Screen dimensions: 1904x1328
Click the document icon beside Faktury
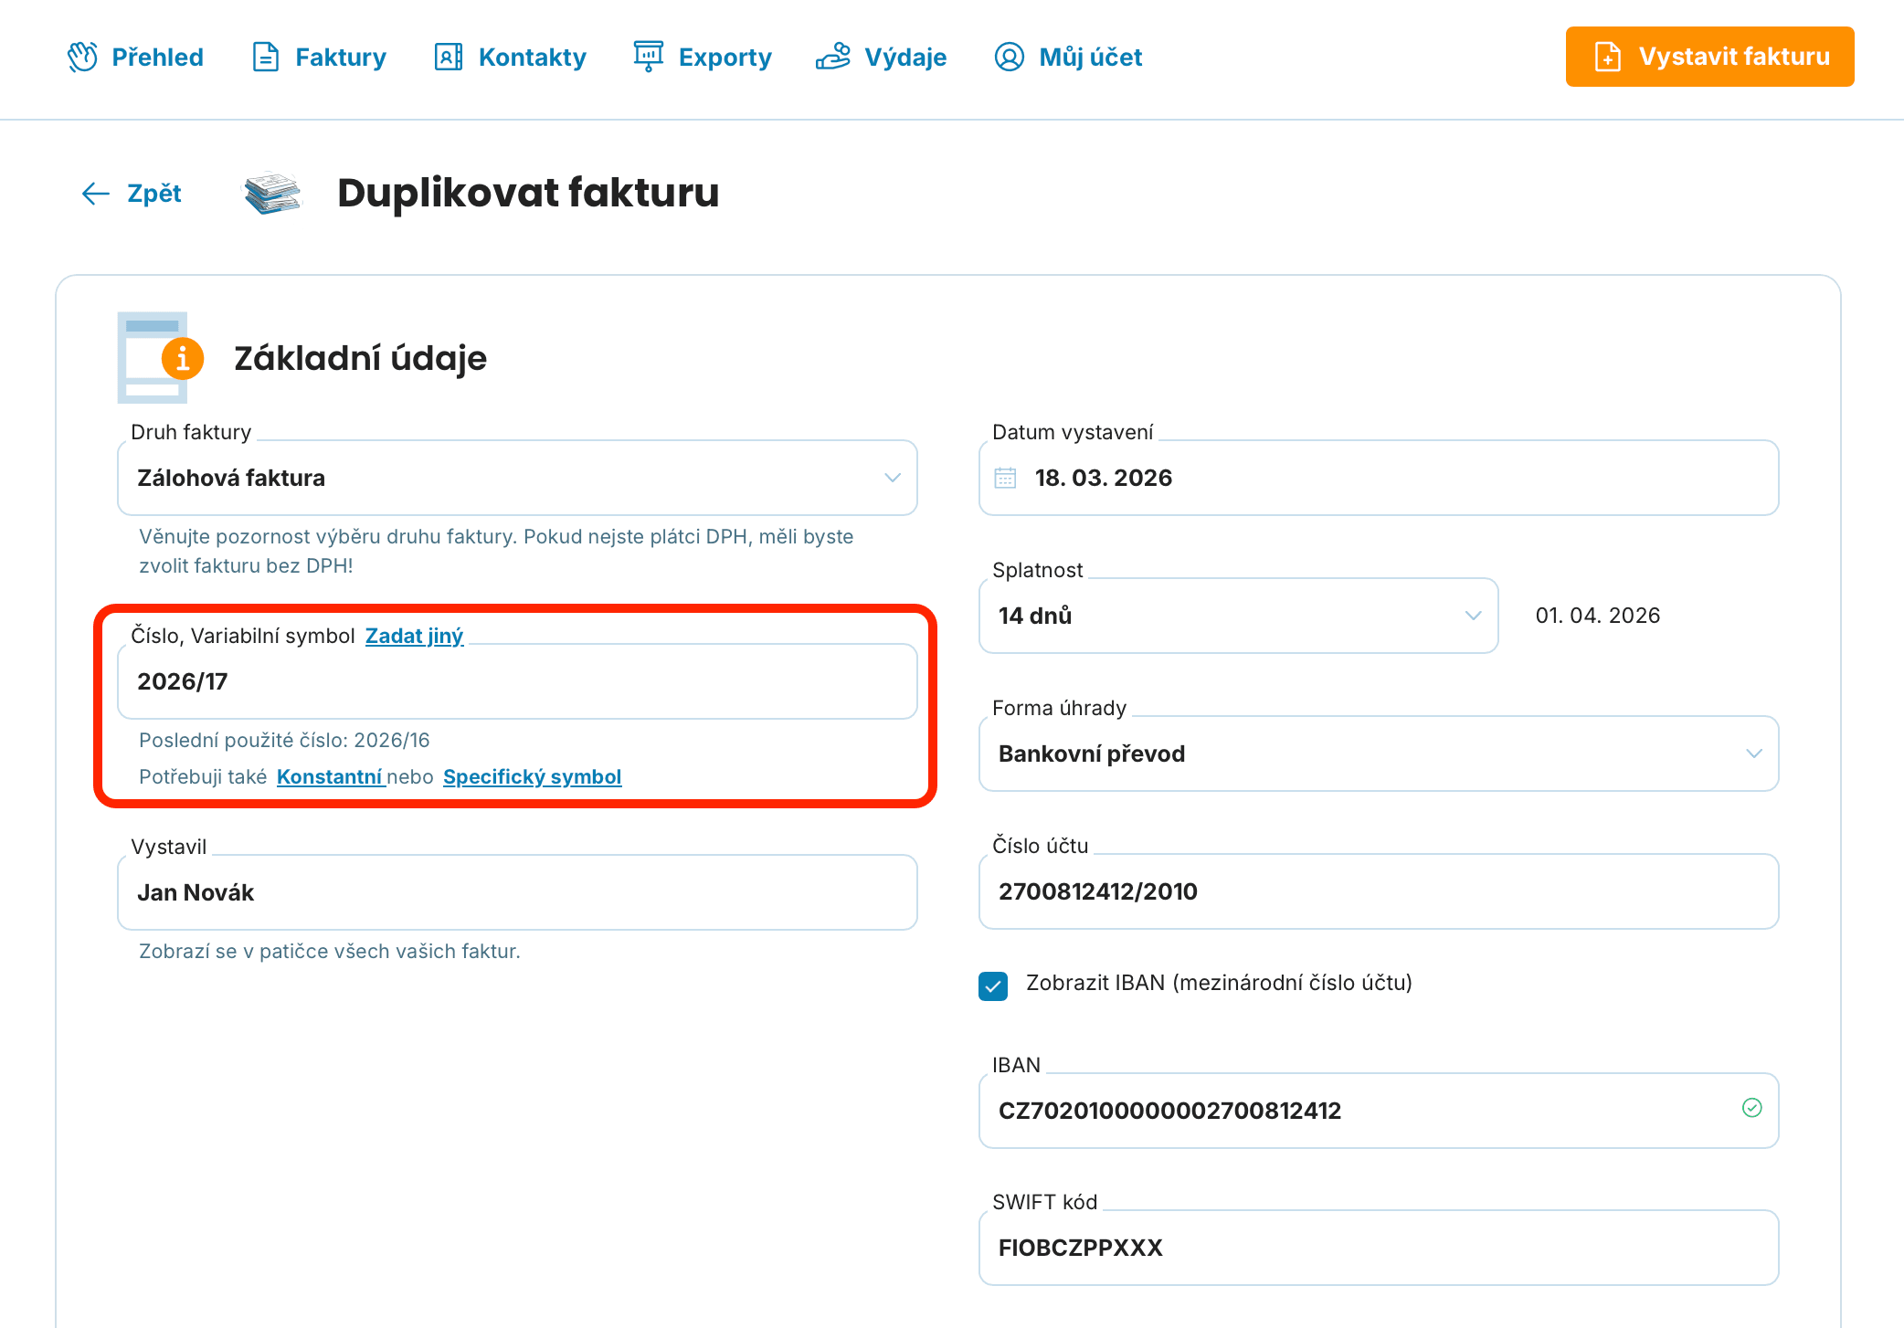[x=266, y=57]
